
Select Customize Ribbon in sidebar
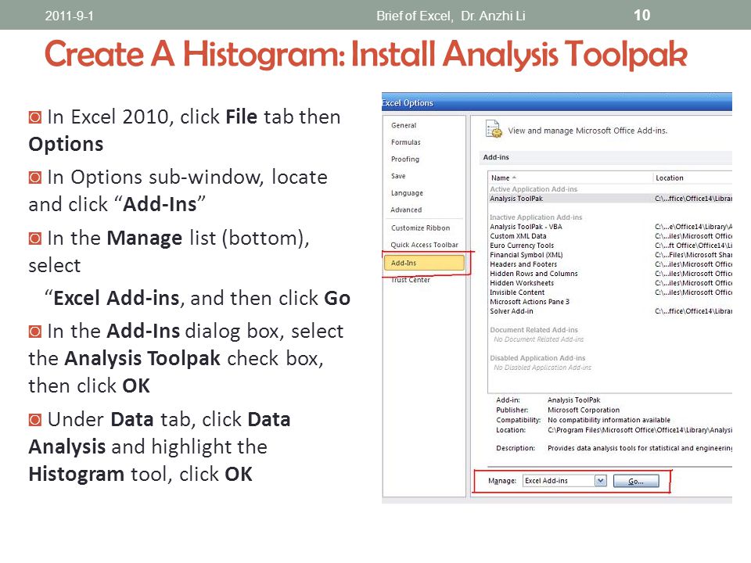pos(420,228)
